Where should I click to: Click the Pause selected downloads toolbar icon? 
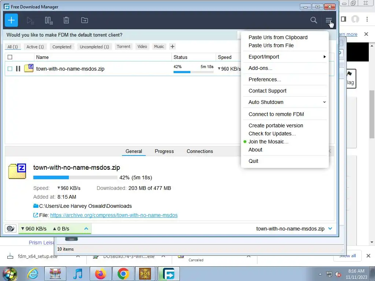[49, 20]
